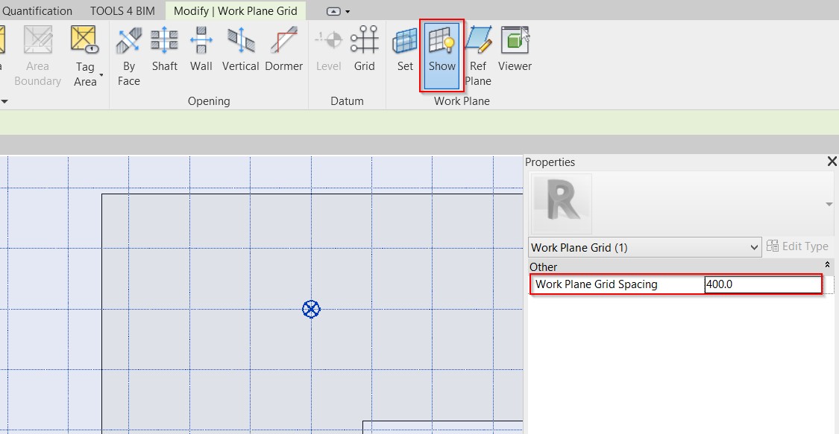Click the Work Plane Grid Spacing value field
Viewport: 839px width, 434px height.
[761, 284]
